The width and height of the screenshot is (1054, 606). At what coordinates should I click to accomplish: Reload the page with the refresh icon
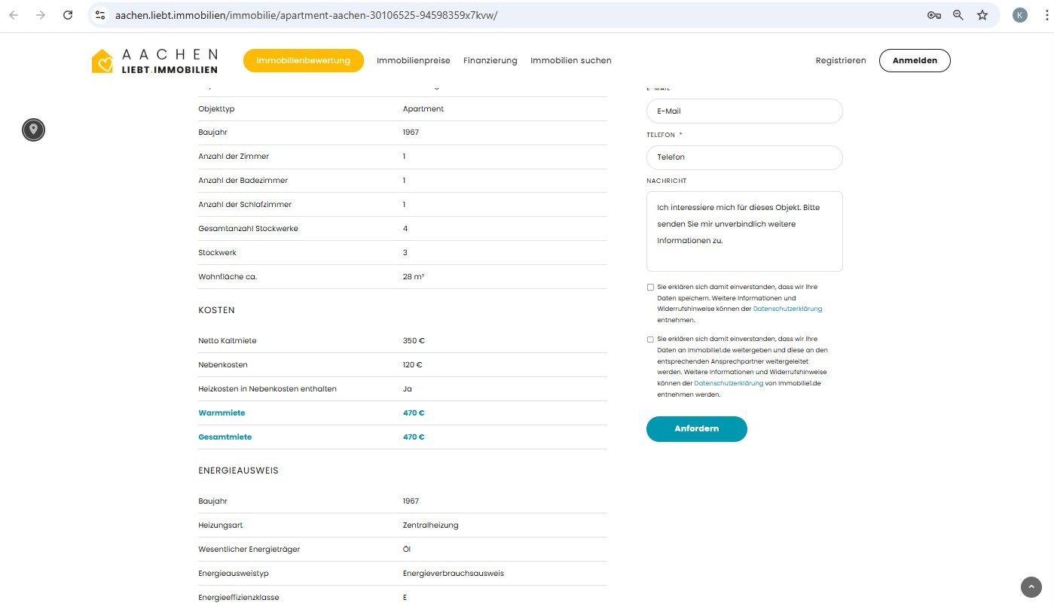pos(68,15)
